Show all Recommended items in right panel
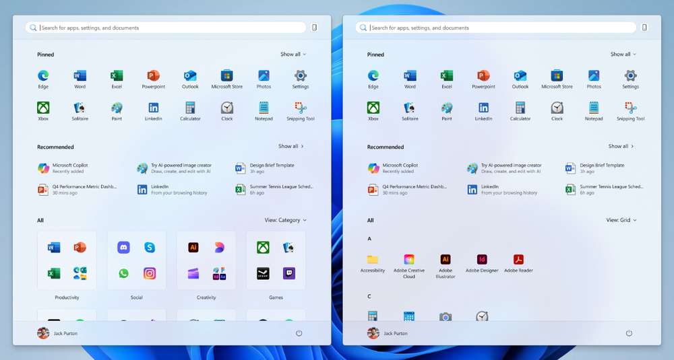 [621, 146]
